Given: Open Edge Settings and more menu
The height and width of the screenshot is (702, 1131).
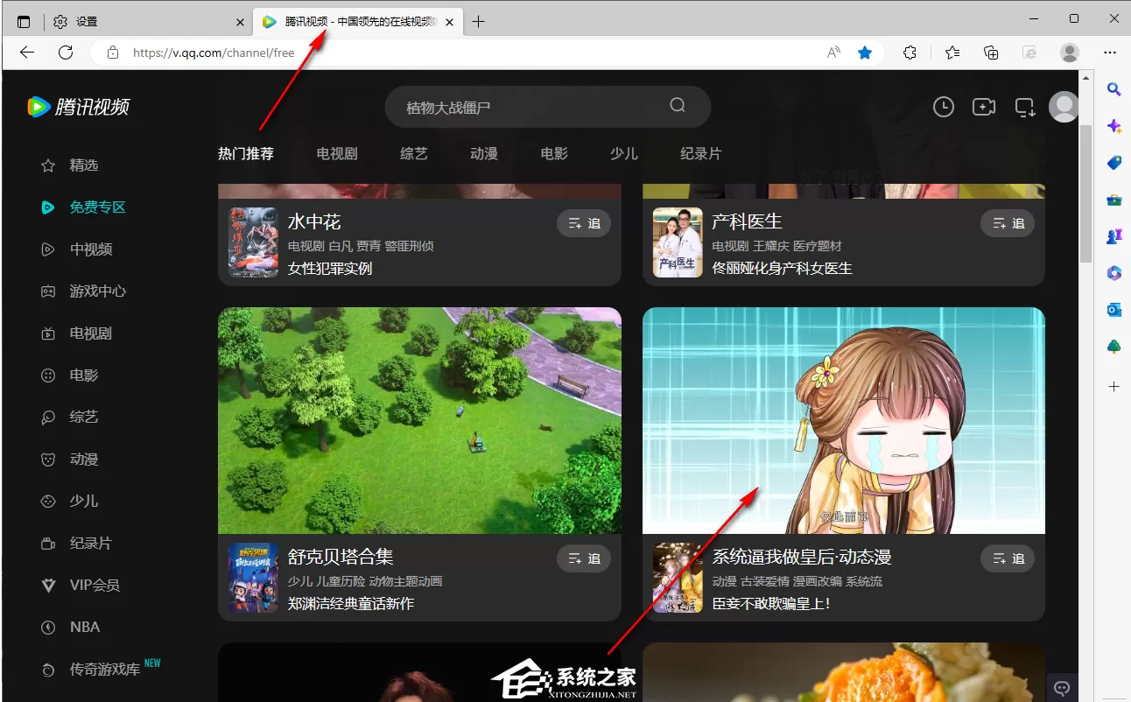Looking at the screenshot, I should click(1109, 53).
